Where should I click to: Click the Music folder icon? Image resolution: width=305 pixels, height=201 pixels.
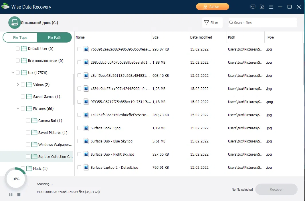click(x=29, y=169)
